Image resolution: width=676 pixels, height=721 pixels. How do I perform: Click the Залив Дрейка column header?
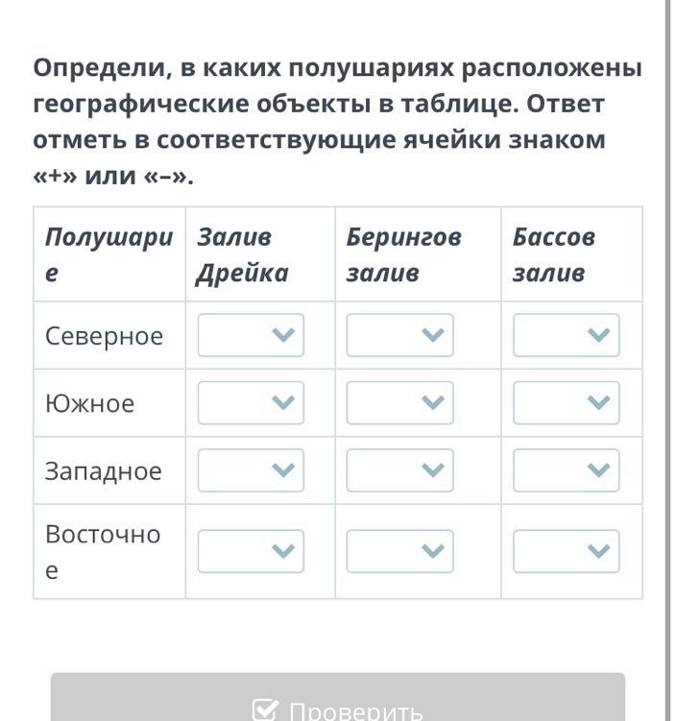(x=242, y=254)
